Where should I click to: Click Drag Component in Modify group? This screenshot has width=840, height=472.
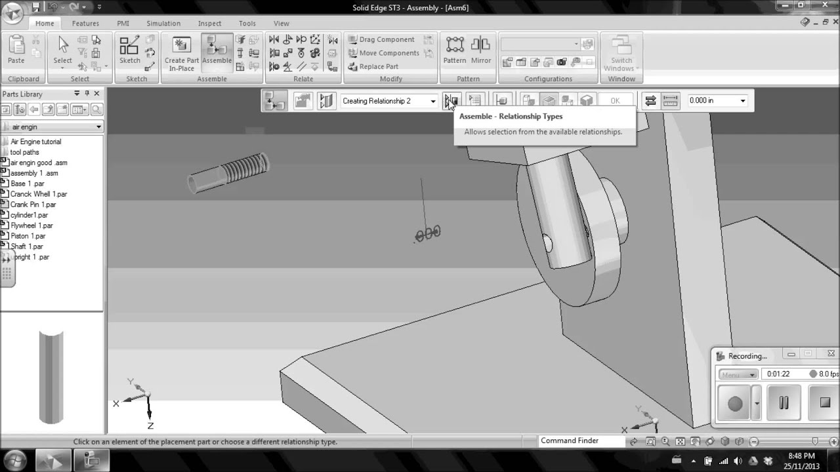(381, 39)
